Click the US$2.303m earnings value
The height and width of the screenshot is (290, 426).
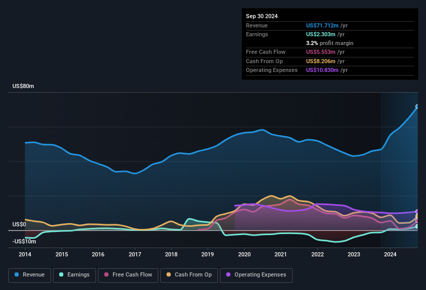tap(321, 34)
